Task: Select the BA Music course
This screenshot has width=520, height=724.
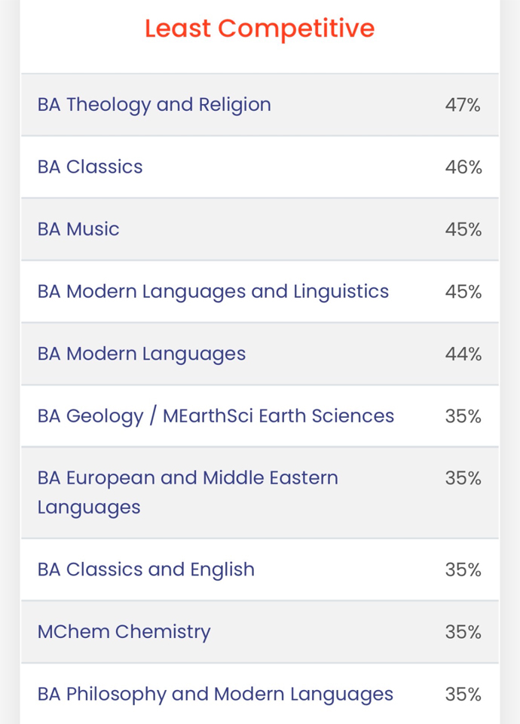Action: tap(78, 229)
